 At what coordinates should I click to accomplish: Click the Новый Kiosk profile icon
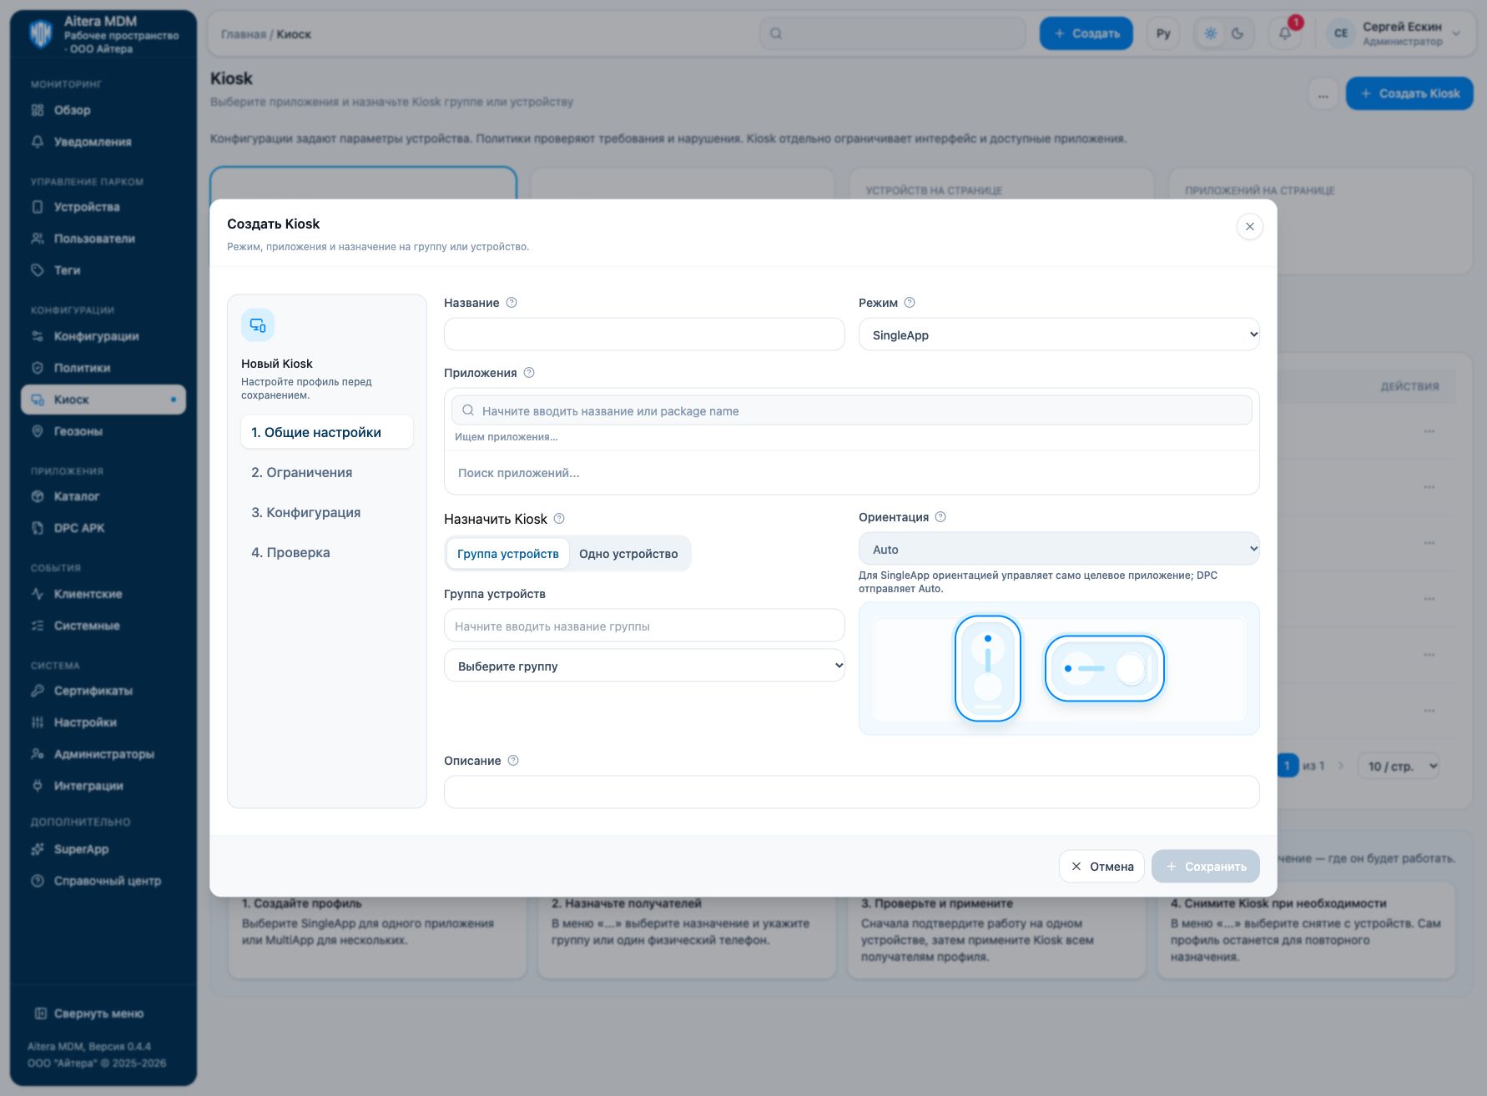258,325
